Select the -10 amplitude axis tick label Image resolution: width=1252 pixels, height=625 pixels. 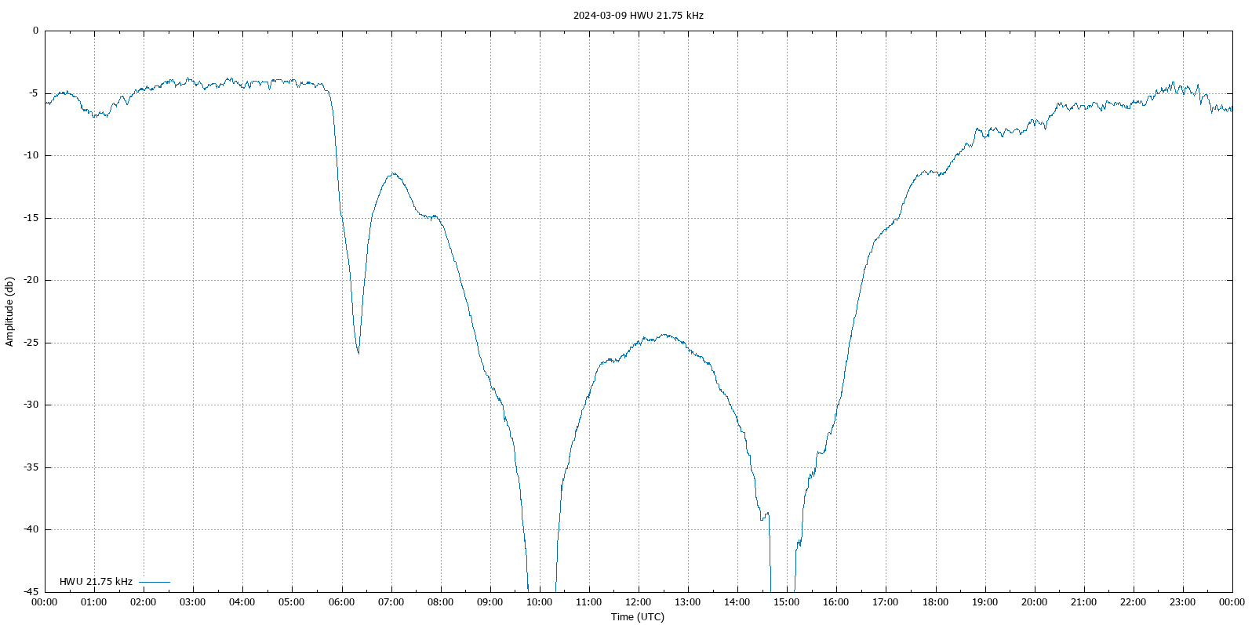[30, 155]
